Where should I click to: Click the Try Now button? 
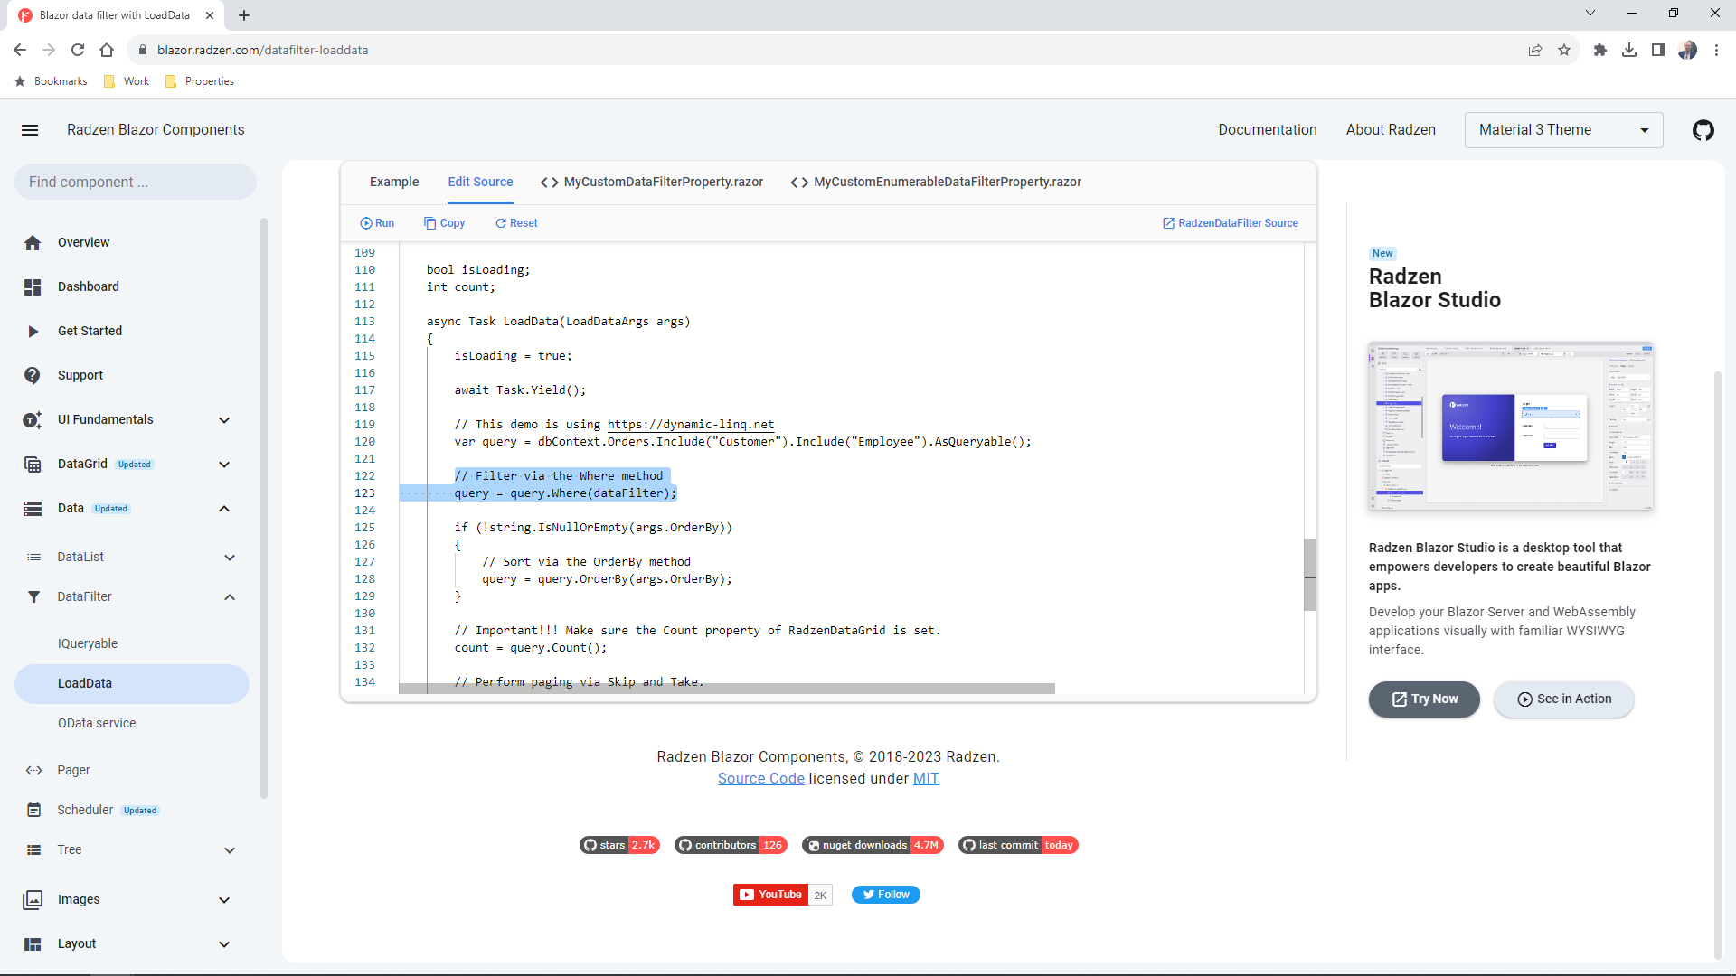pyautogui.click(x=1424, y=699)
